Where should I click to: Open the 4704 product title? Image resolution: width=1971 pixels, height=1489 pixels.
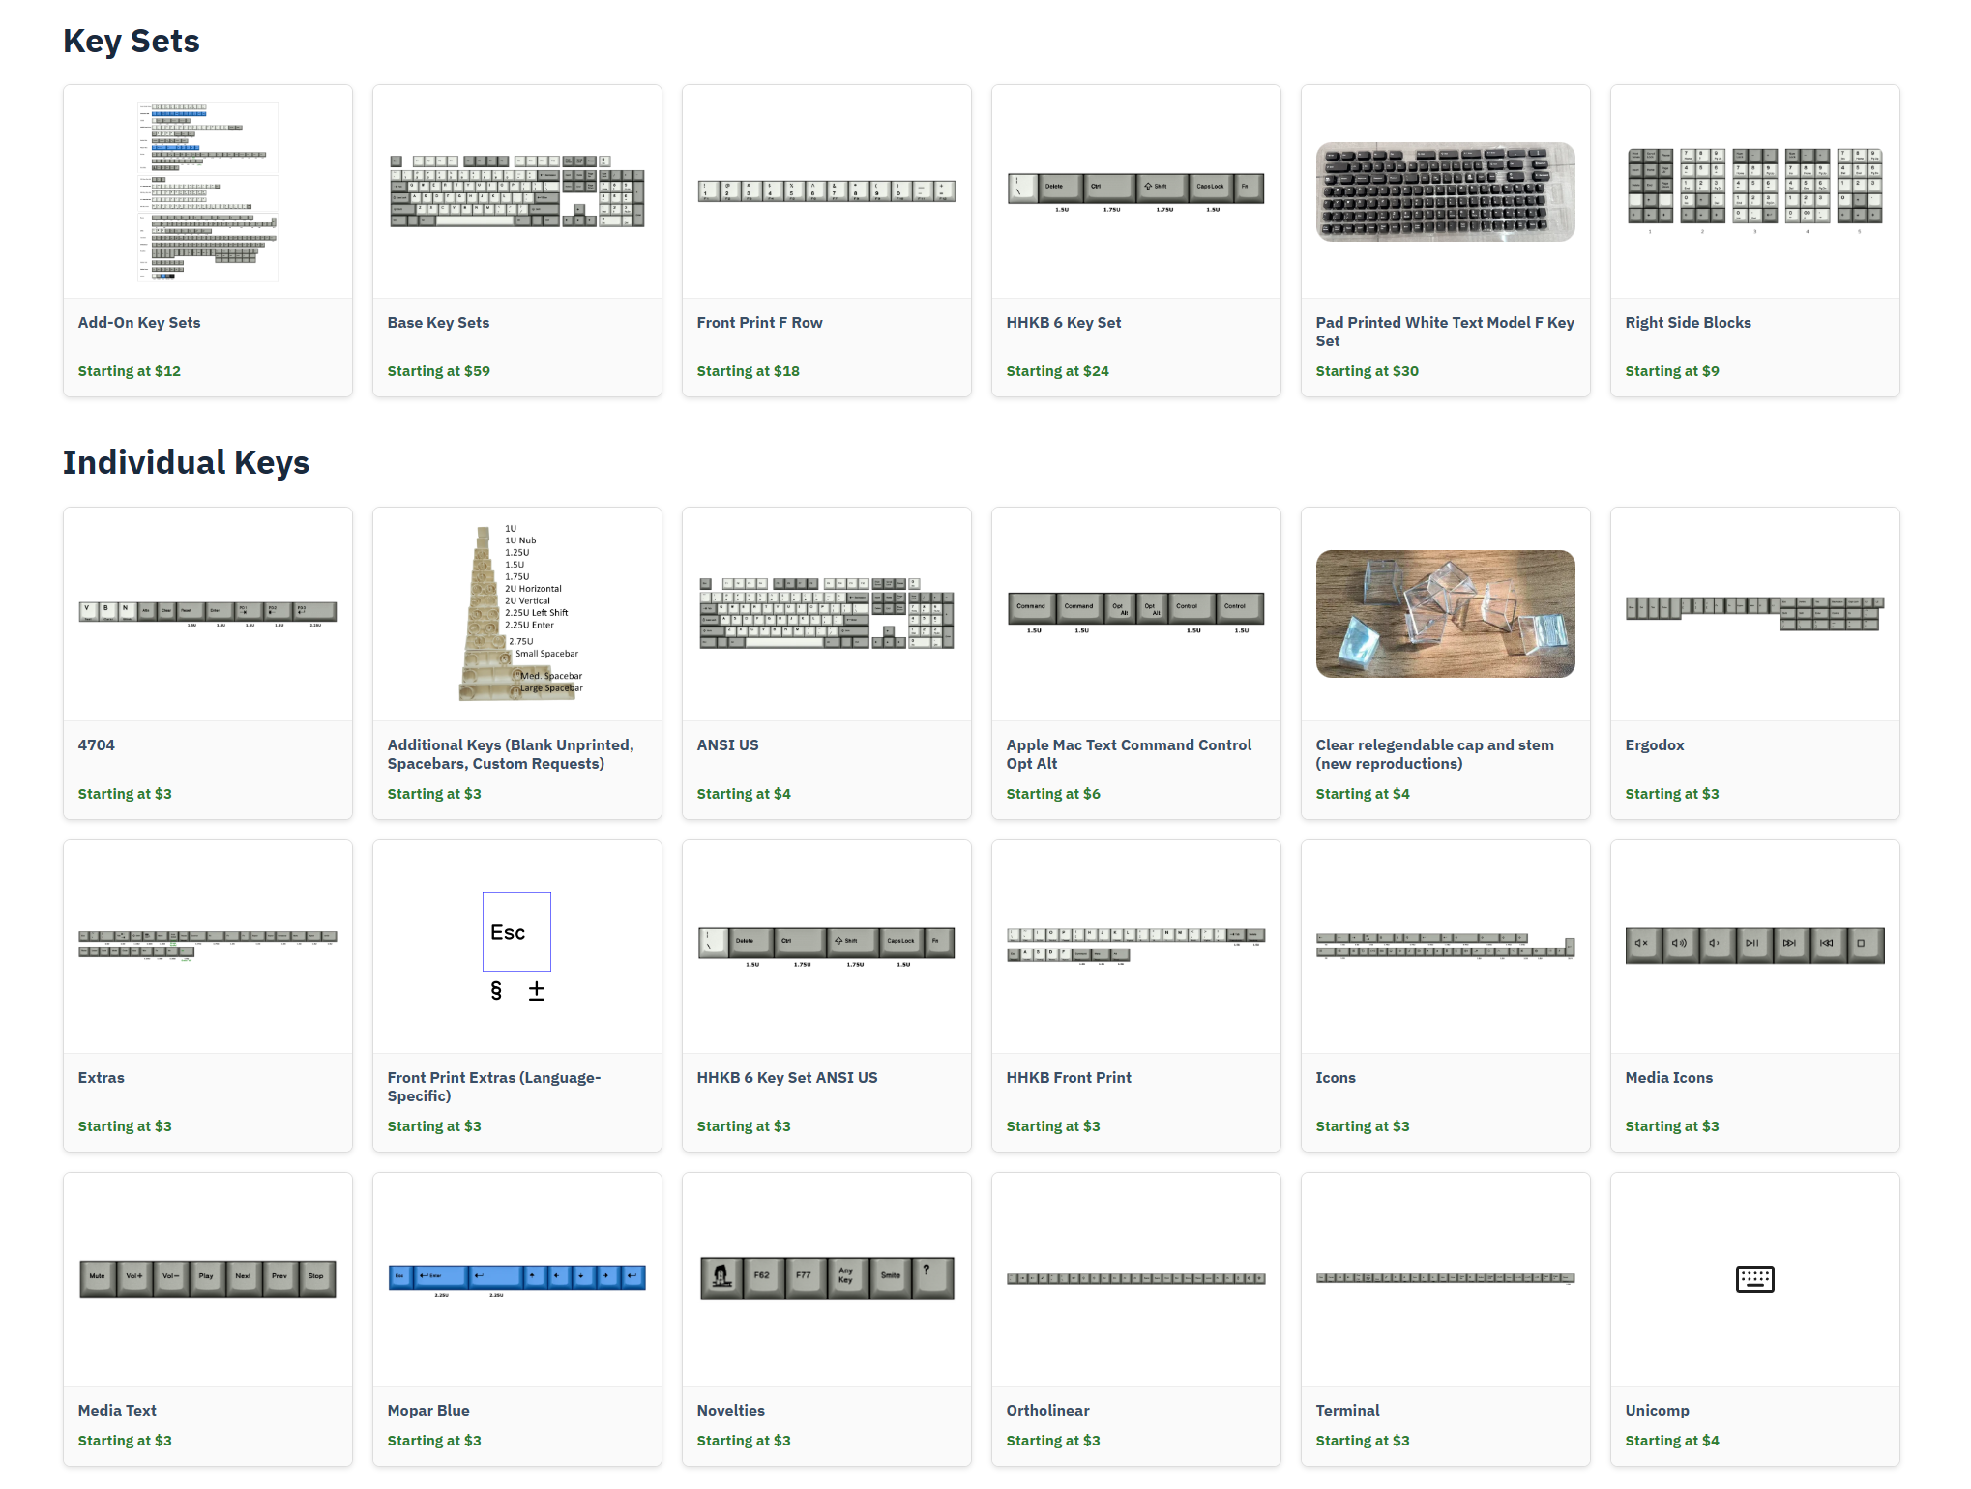tap(97, 745)
